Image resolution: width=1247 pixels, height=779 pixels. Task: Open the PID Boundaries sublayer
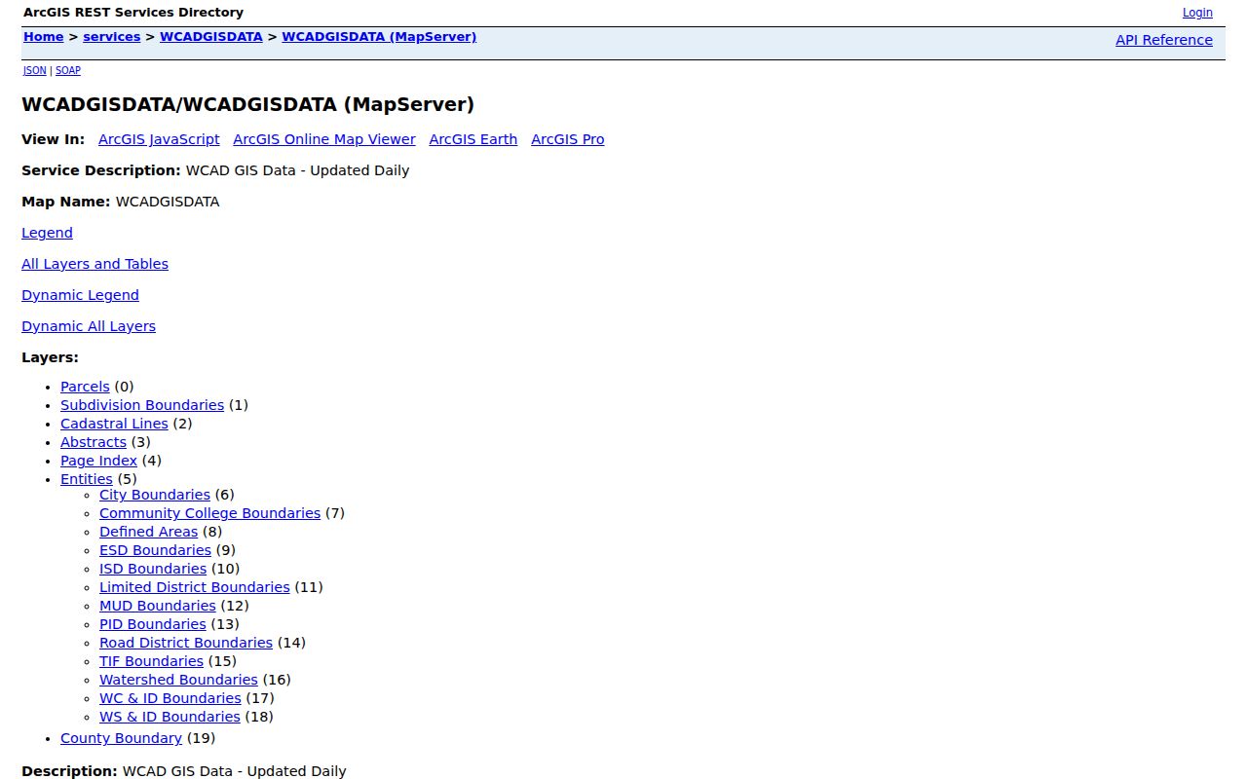pyautogui.click(x=153, y=624)
